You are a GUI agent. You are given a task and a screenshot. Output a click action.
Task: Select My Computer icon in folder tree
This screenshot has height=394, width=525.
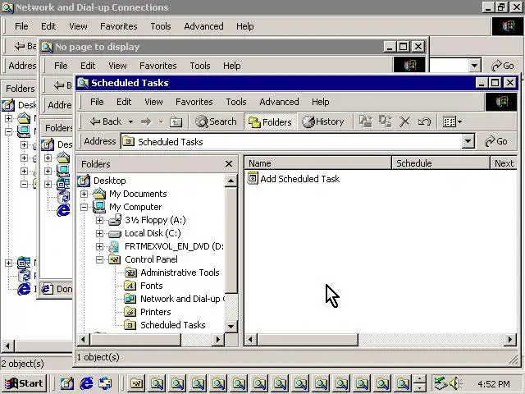[x=99, y=207]
